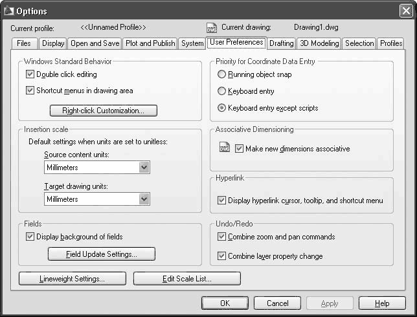This screenshot has width=417, height=317.
Task: Toggle Double click editing checkbox
Action: (x=30, y=74)
